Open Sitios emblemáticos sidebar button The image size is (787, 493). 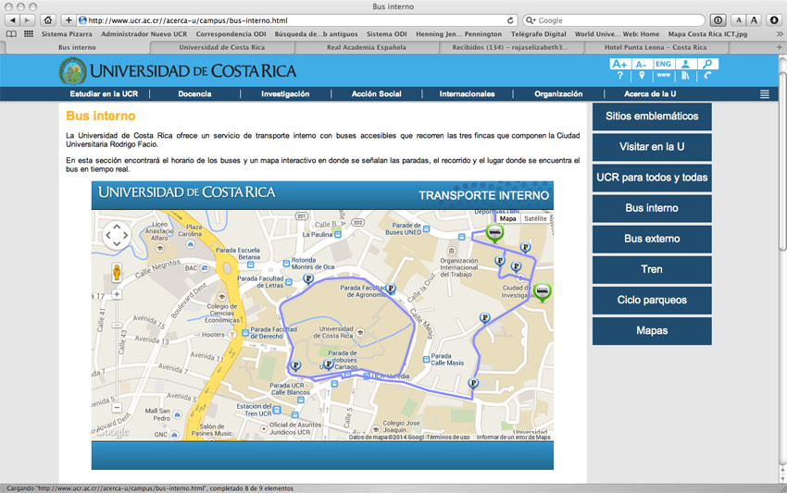(x=652, y=117)
